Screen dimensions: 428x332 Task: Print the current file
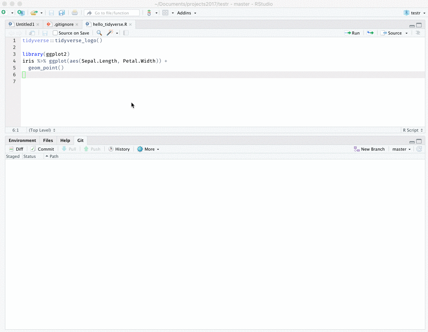tap(75, 13)
